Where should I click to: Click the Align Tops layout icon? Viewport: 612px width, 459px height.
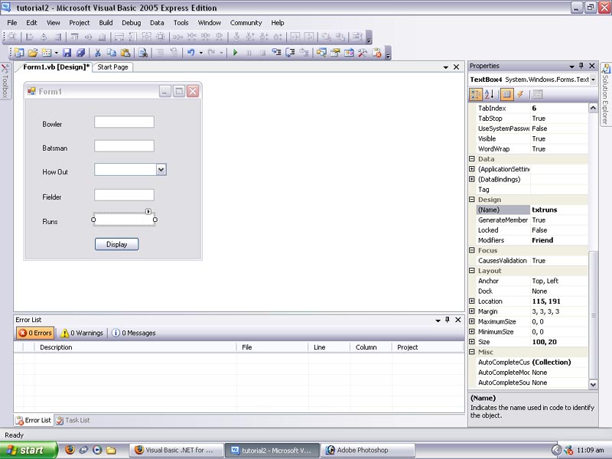pos(74,37)
